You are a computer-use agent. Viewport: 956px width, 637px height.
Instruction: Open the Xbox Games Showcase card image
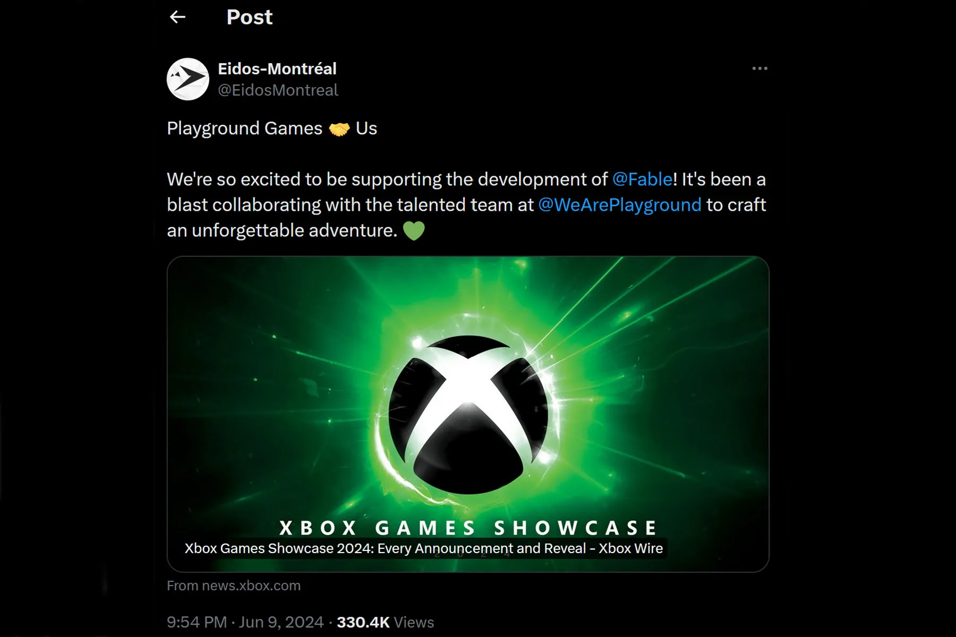(x=468, y=414)
